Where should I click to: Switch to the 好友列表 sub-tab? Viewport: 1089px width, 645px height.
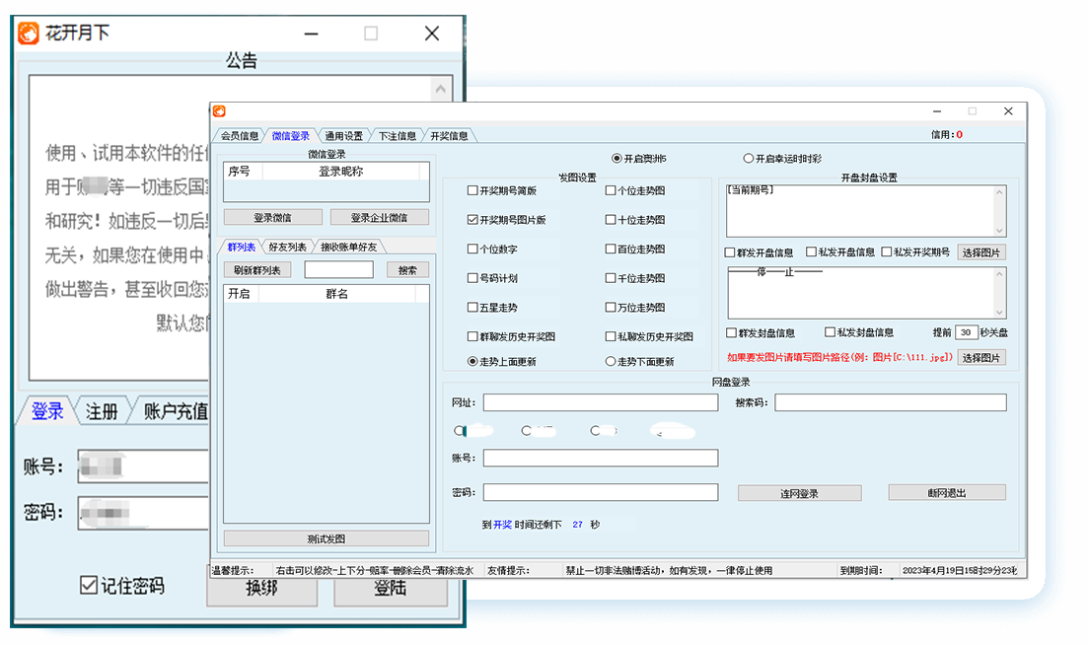tap(287, 246)
